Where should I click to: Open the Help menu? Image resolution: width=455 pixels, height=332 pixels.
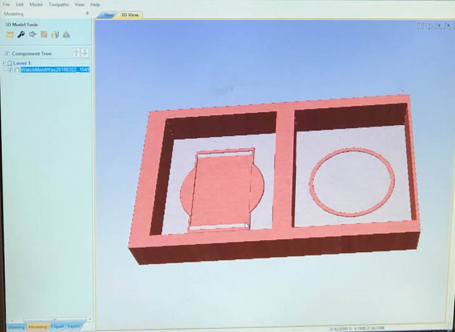coord(95,4)
